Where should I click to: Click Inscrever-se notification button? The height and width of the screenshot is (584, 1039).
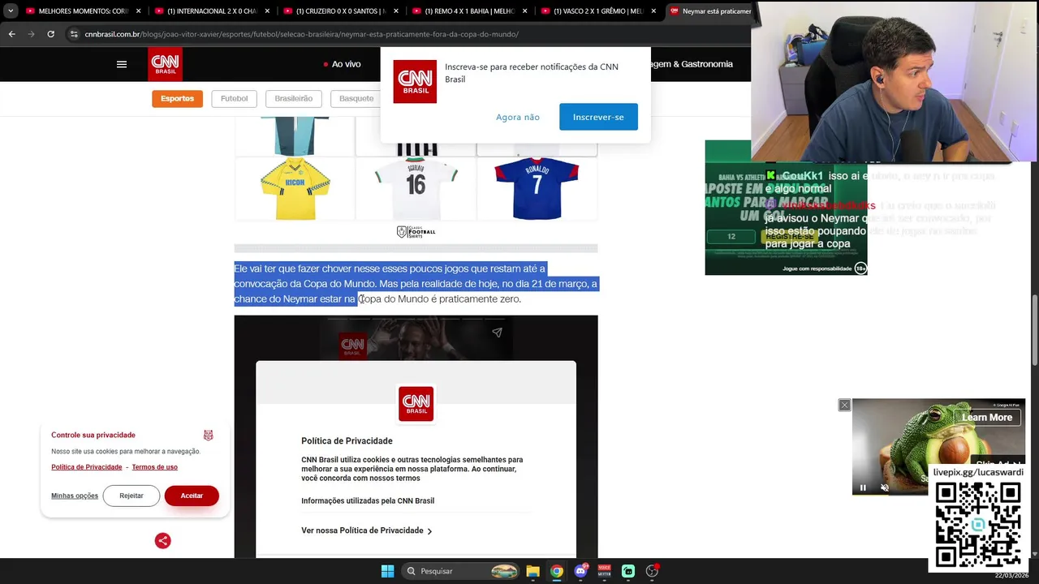tap(598, 117)
